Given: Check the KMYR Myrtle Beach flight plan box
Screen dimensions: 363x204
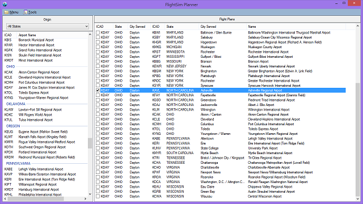Looking at the screenshot, I should pos(98,153).
